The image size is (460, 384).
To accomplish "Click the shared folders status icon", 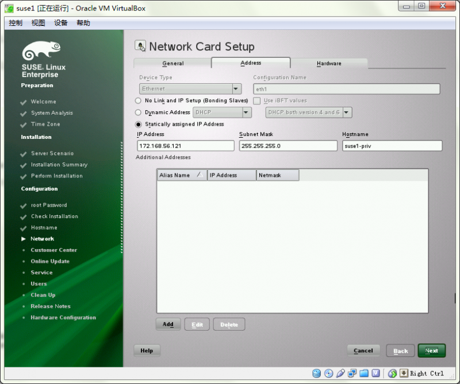I will click(364, 373).
